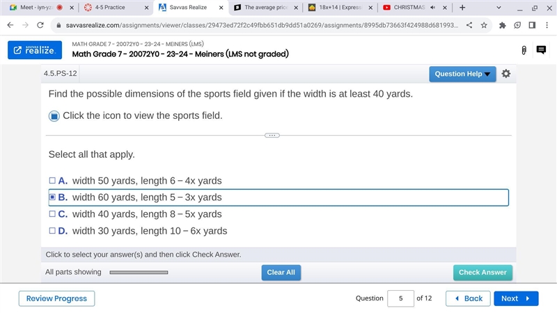Click the Savvas Realize logo

tap(35, 50)
